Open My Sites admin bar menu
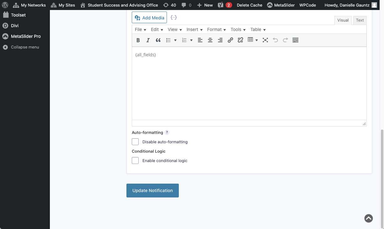The height and width of the screenshot is (229, 384). 63,5
